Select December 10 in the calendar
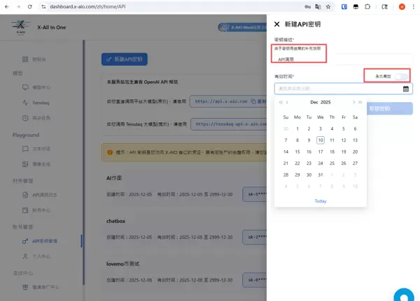This screenshot has height=301, width=420. [320, 140]
